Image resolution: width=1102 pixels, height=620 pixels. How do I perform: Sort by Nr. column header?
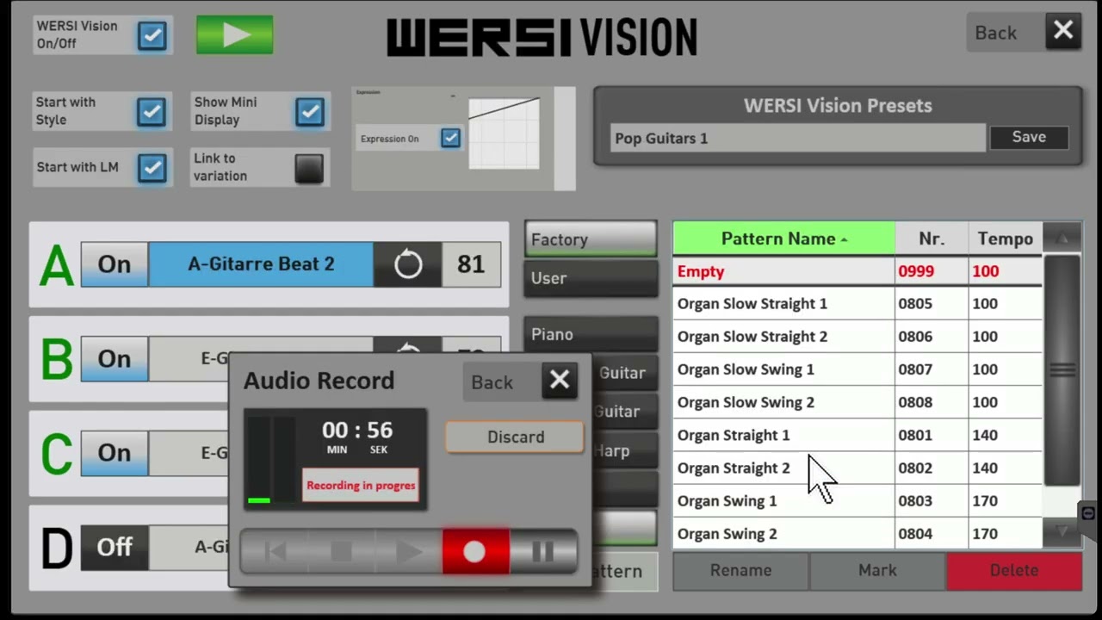click(x=932, y=239)
